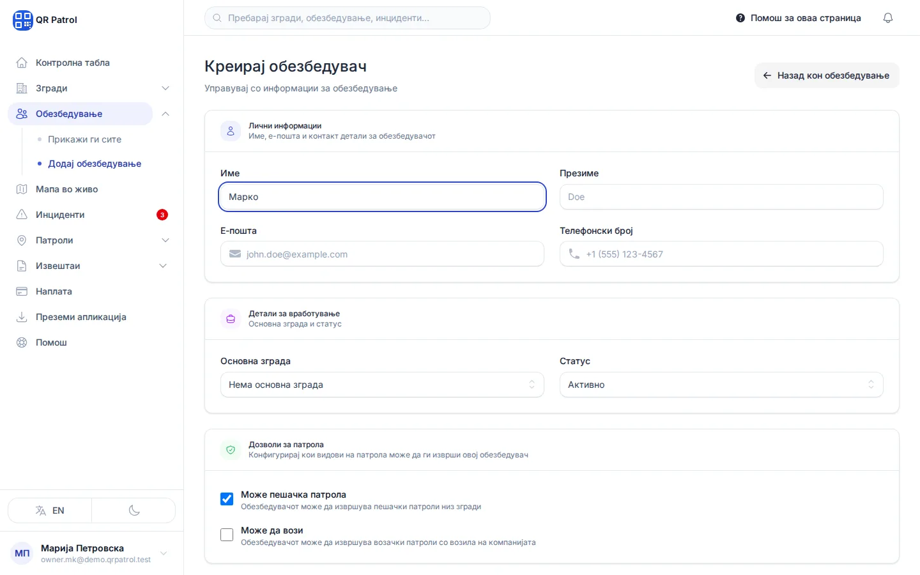Open the Статус dropdown
The image size is (920, 575).
[721, 385]
